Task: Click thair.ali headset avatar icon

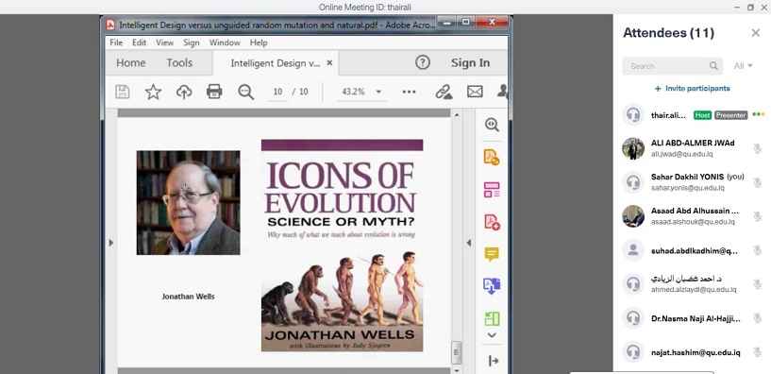Action: tap(633, 115)
